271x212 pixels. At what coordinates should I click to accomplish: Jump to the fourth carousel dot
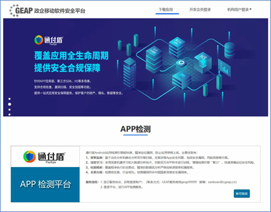tap(9, 114)
